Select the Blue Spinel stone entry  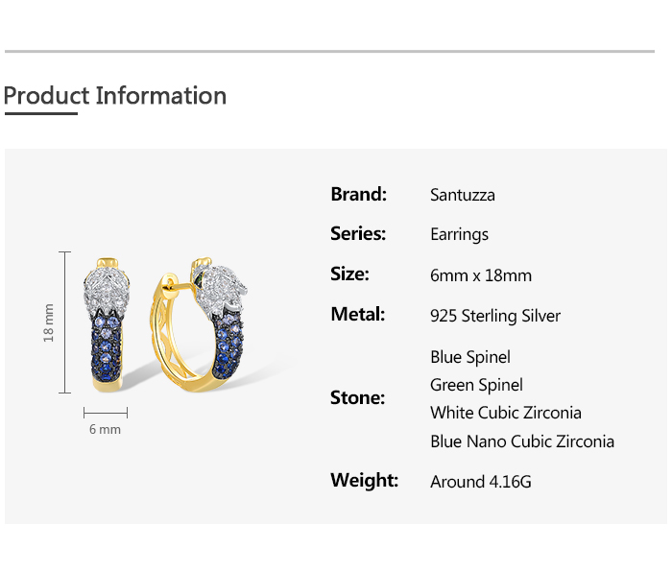click(470, 357)
